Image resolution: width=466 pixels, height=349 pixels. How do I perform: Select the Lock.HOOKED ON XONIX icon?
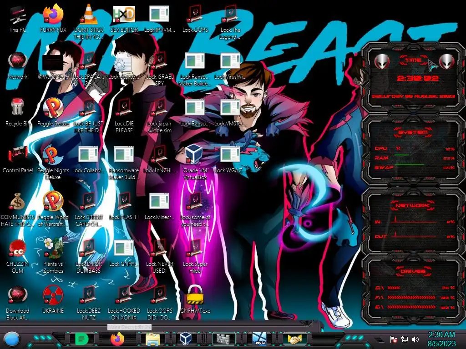pos(124,303)
